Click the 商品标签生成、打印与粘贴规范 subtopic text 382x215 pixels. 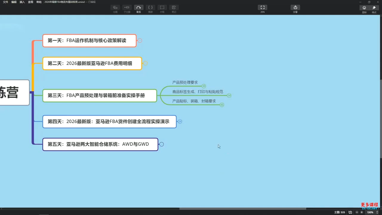pyautogui.click(x=198, y=92)
